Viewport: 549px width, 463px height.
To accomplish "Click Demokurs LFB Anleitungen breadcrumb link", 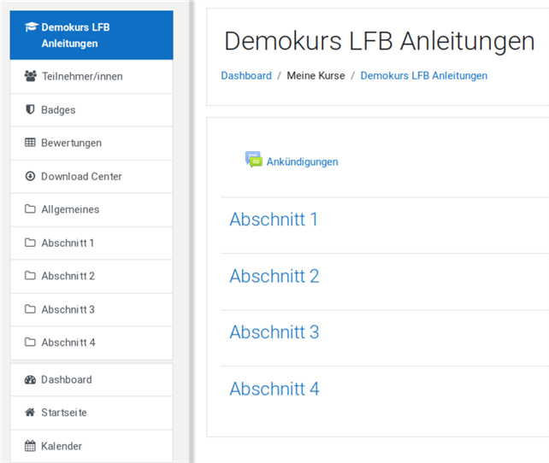I will pyautogui.click(x=423, y=76).
